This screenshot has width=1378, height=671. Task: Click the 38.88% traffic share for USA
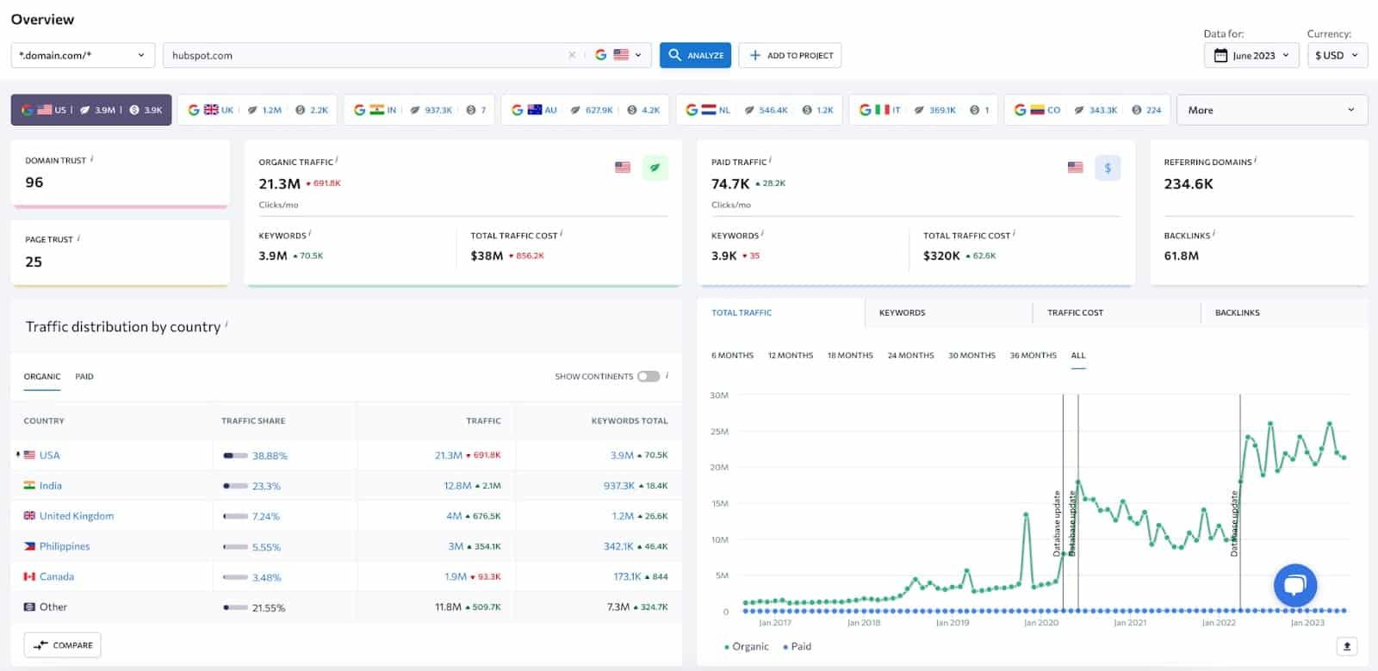tap(270, 456)
